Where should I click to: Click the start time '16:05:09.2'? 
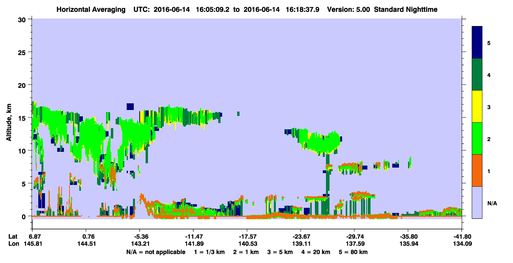[213, 9]
